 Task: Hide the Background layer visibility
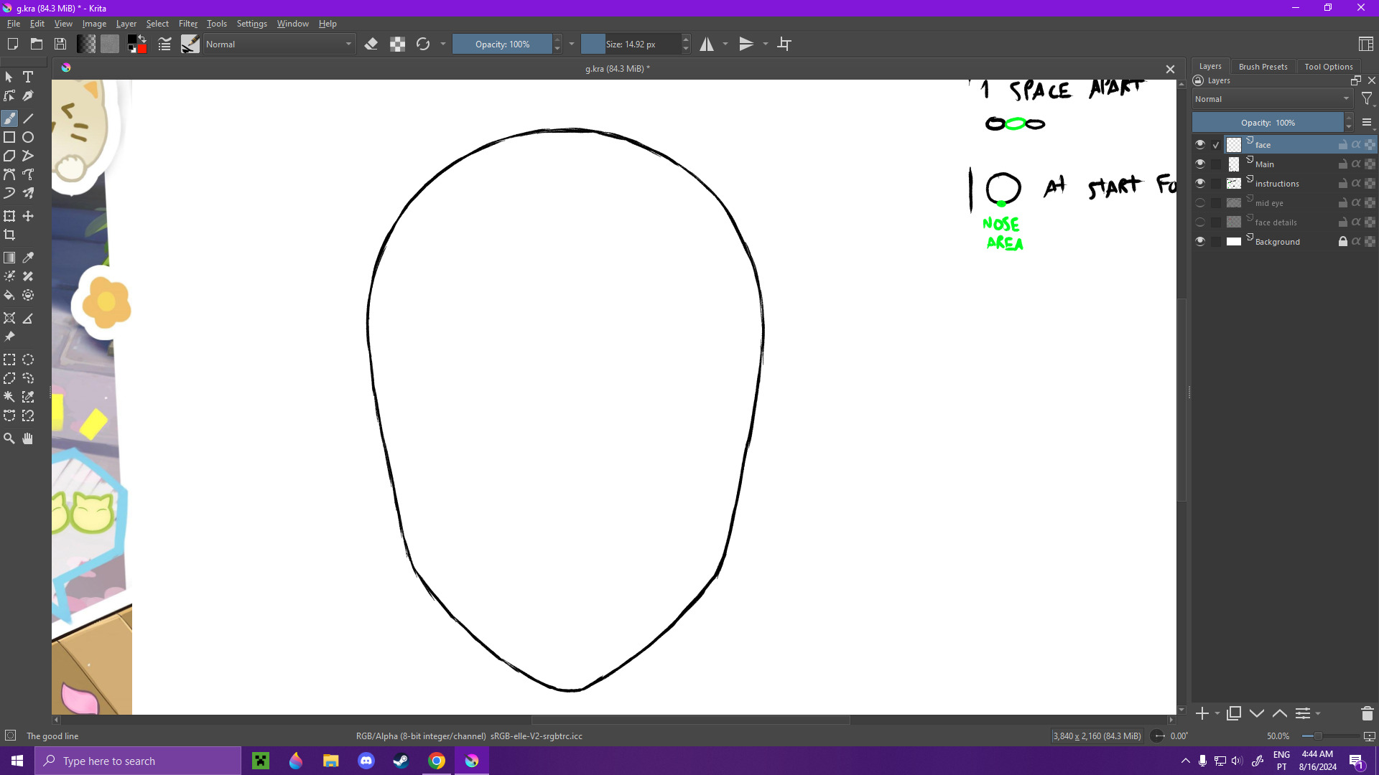[1199, 242]
